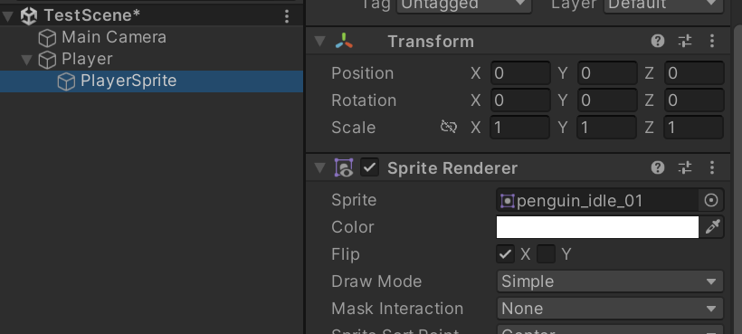
Task: Click the Sprite Renderer component icon
Action: pyautogui.click(x=344, y=168)
